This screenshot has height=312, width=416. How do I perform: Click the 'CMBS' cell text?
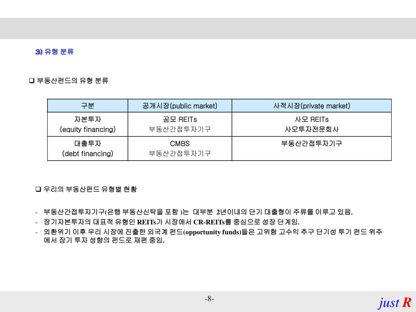180,144
